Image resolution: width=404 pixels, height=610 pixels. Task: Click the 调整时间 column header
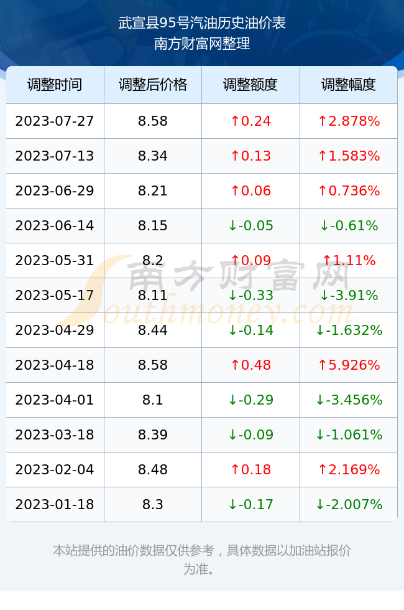click(x=55, y=85)
